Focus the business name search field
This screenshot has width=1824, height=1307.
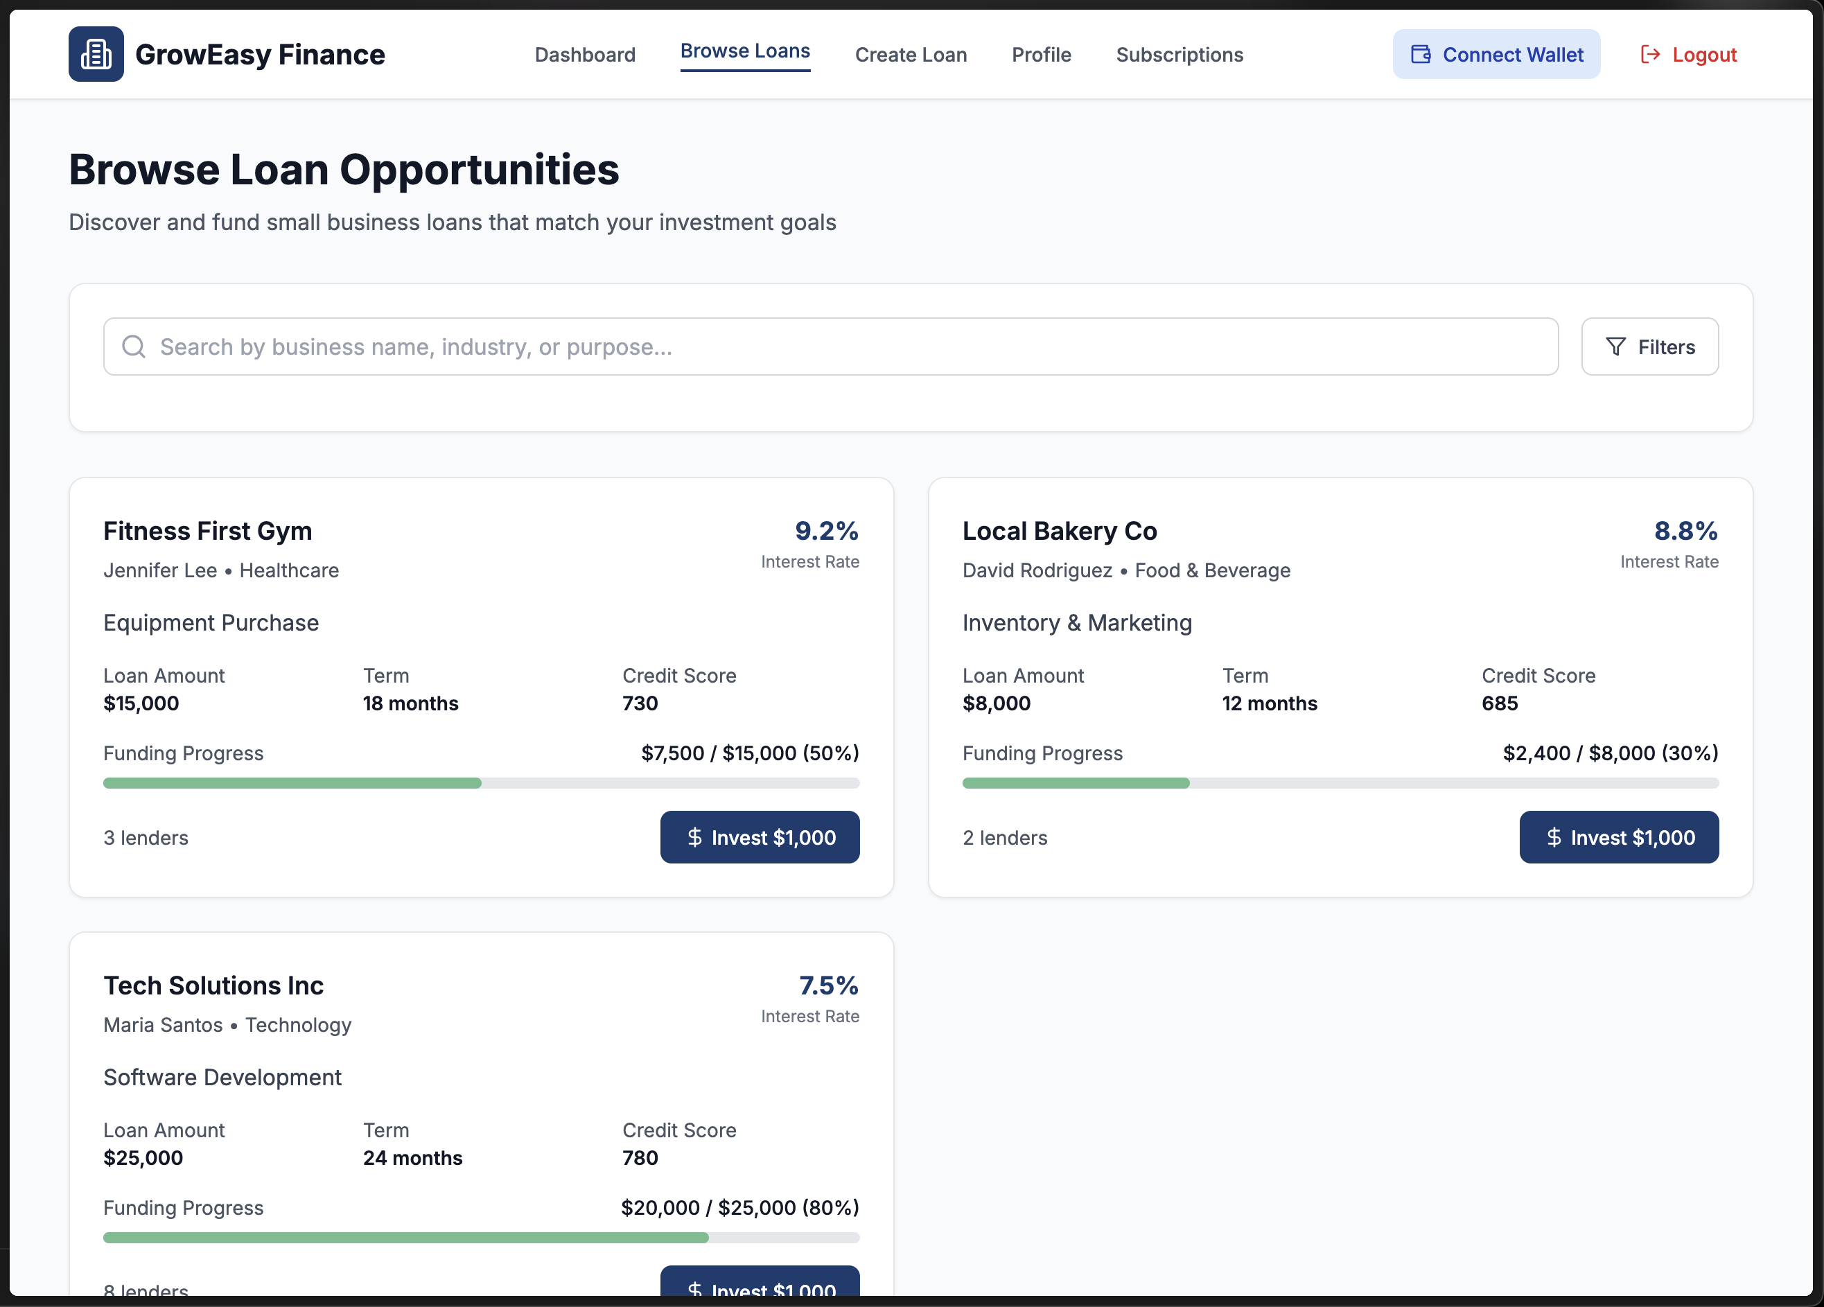(830, 347)
